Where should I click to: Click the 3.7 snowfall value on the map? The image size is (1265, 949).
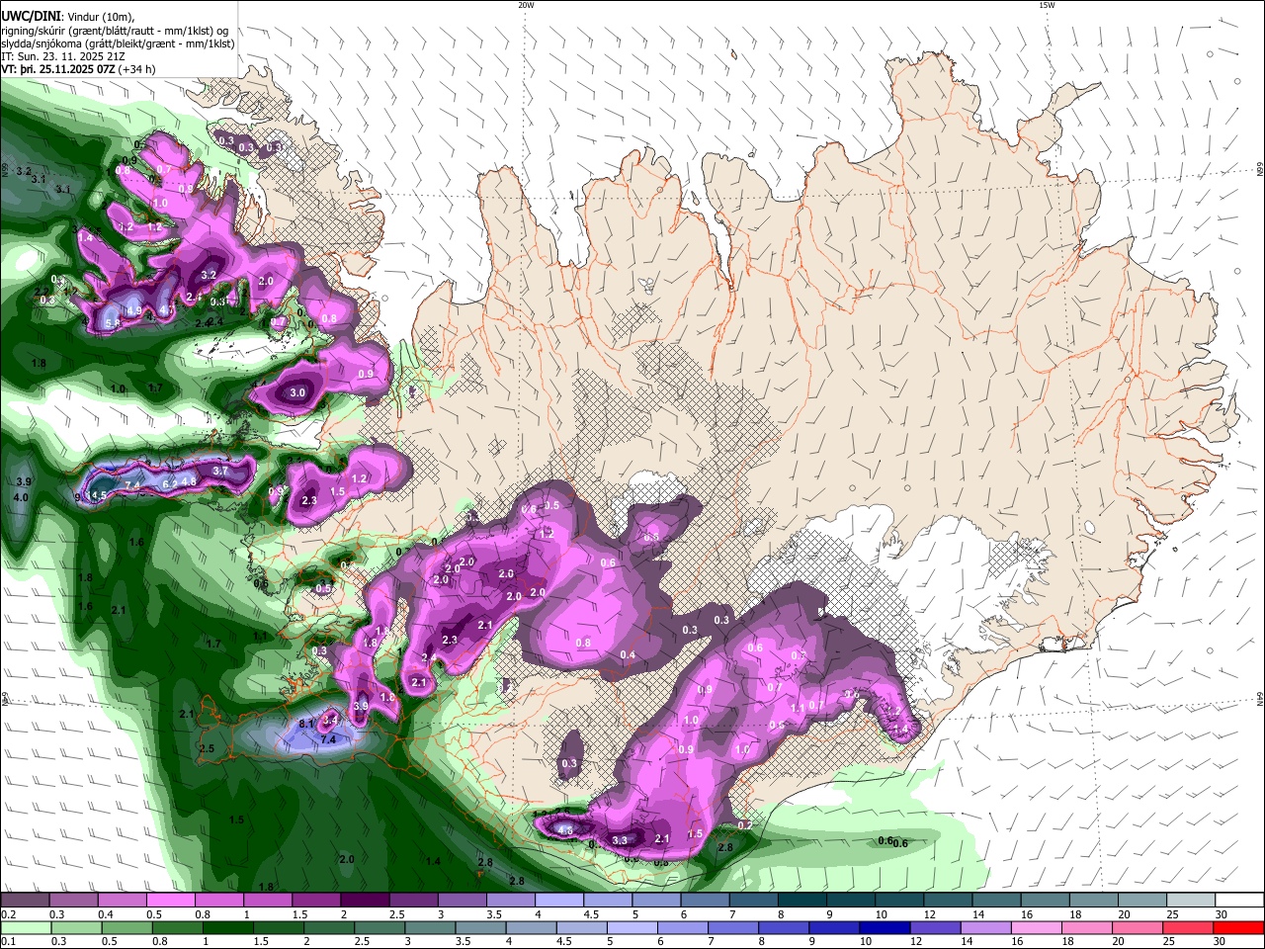pos(219,472)
